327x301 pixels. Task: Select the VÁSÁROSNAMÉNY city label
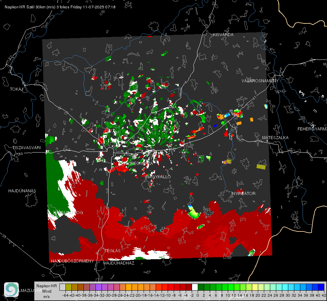260,81
